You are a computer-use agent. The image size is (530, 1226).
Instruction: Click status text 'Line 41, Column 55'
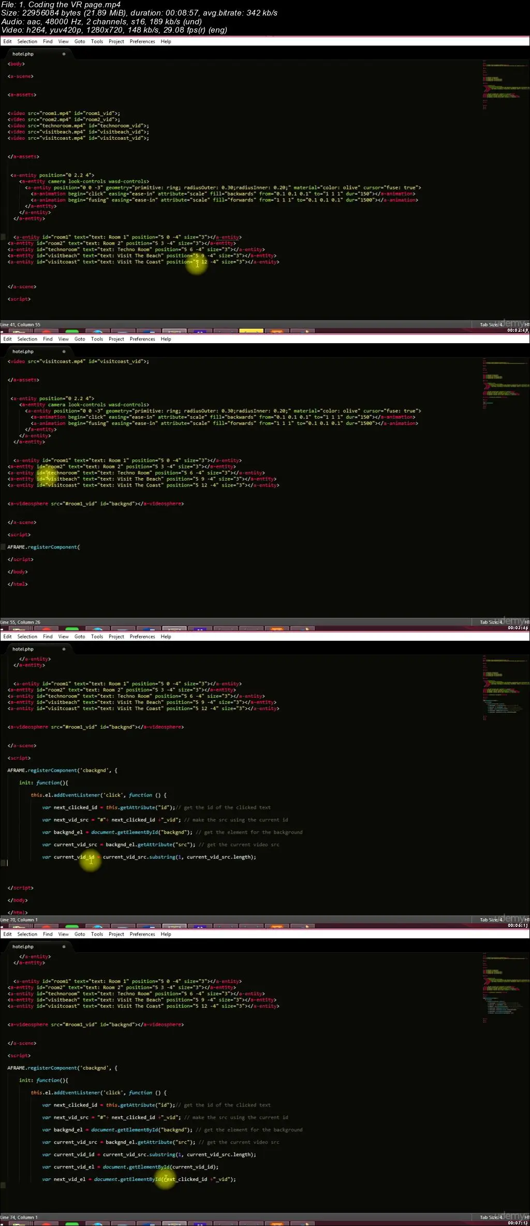20,325
